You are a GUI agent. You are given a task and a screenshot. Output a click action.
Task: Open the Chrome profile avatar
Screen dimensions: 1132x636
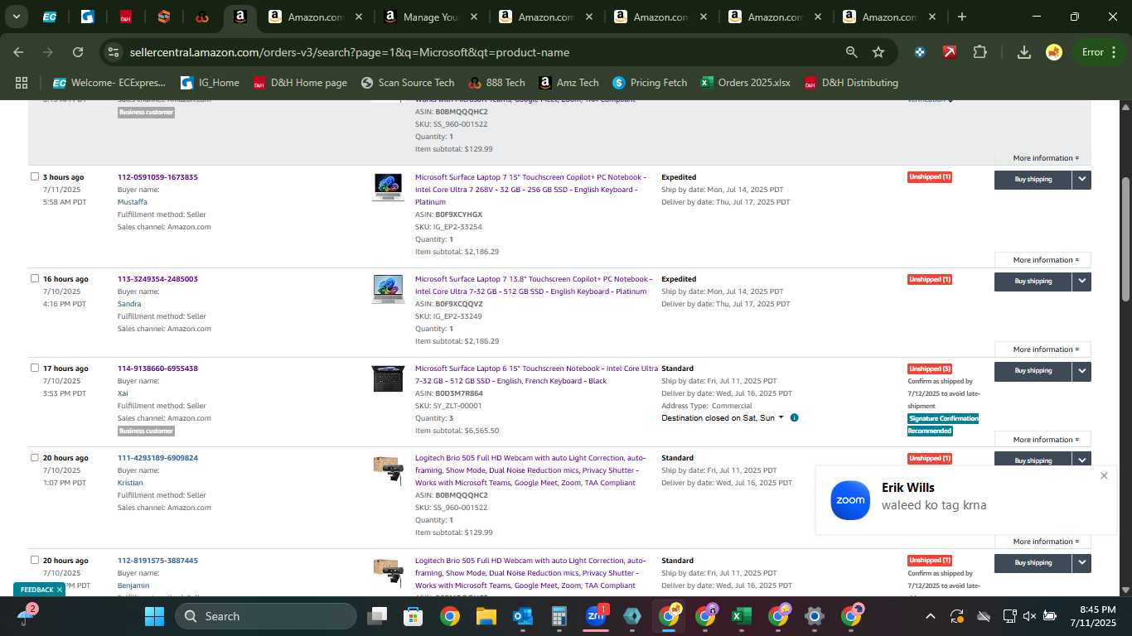pyautogui.click(x=1054, y=52)
